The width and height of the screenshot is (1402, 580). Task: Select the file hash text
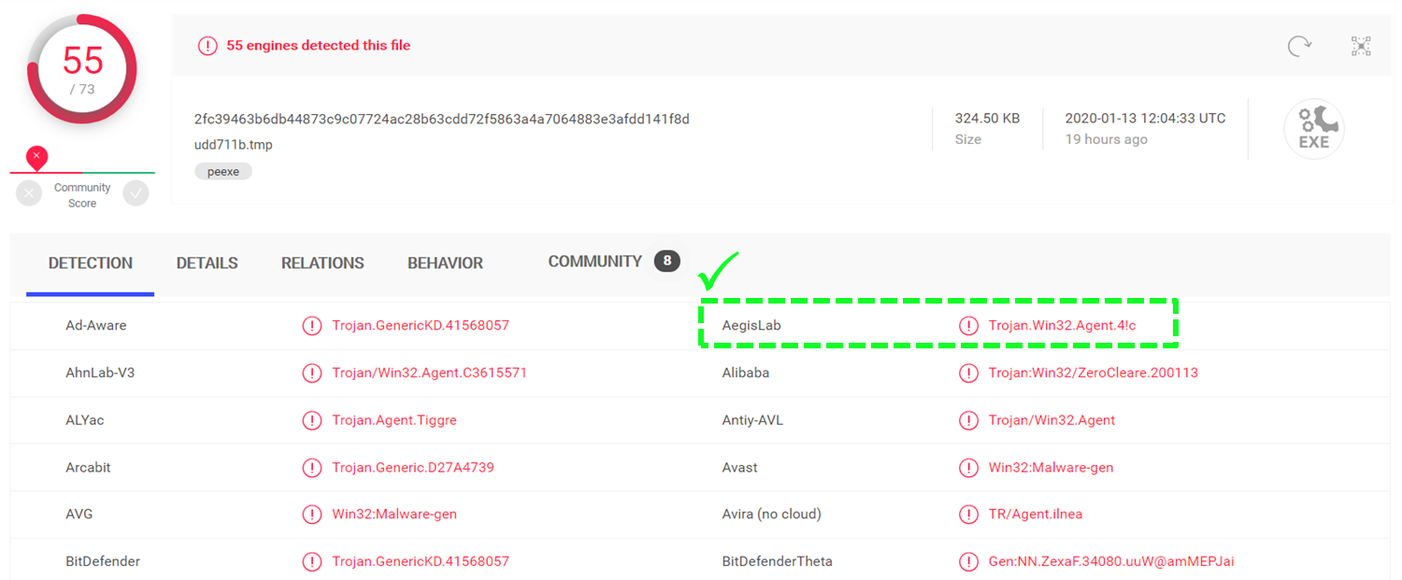coord(442,119)
